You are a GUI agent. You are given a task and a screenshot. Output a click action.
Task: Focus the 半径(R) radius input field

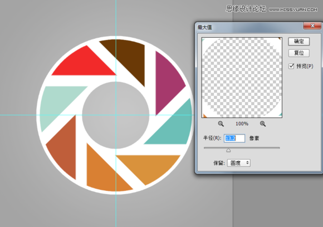pos(234,139)
